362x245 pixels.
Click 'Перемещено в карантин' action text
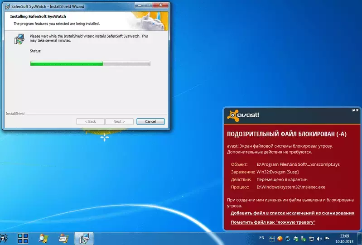tap(282, 179)
